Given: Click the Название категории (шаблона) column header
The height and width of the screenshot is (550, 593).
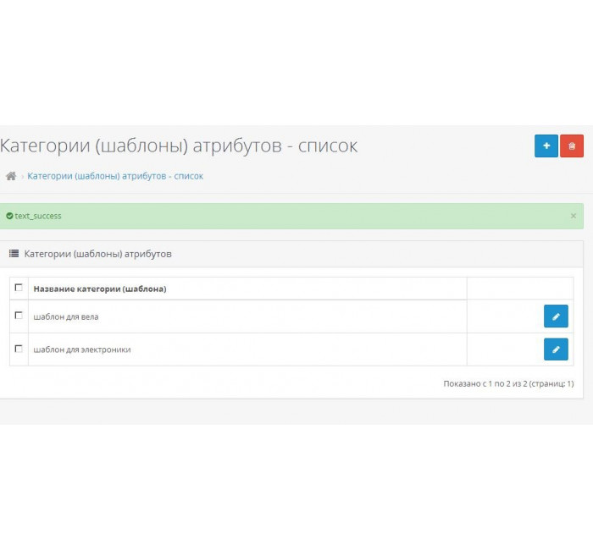Looking at the screenshot, I should click(100, 289).
